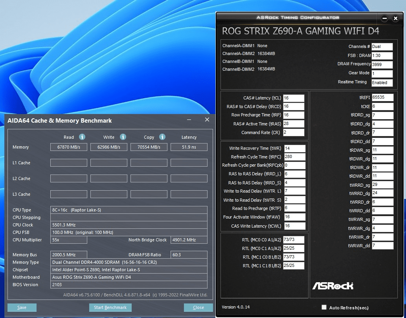Click the Read to Precharge (tRTP) field
The height and width of the screenshot is (318, 406).
click(x=295, y=208)
